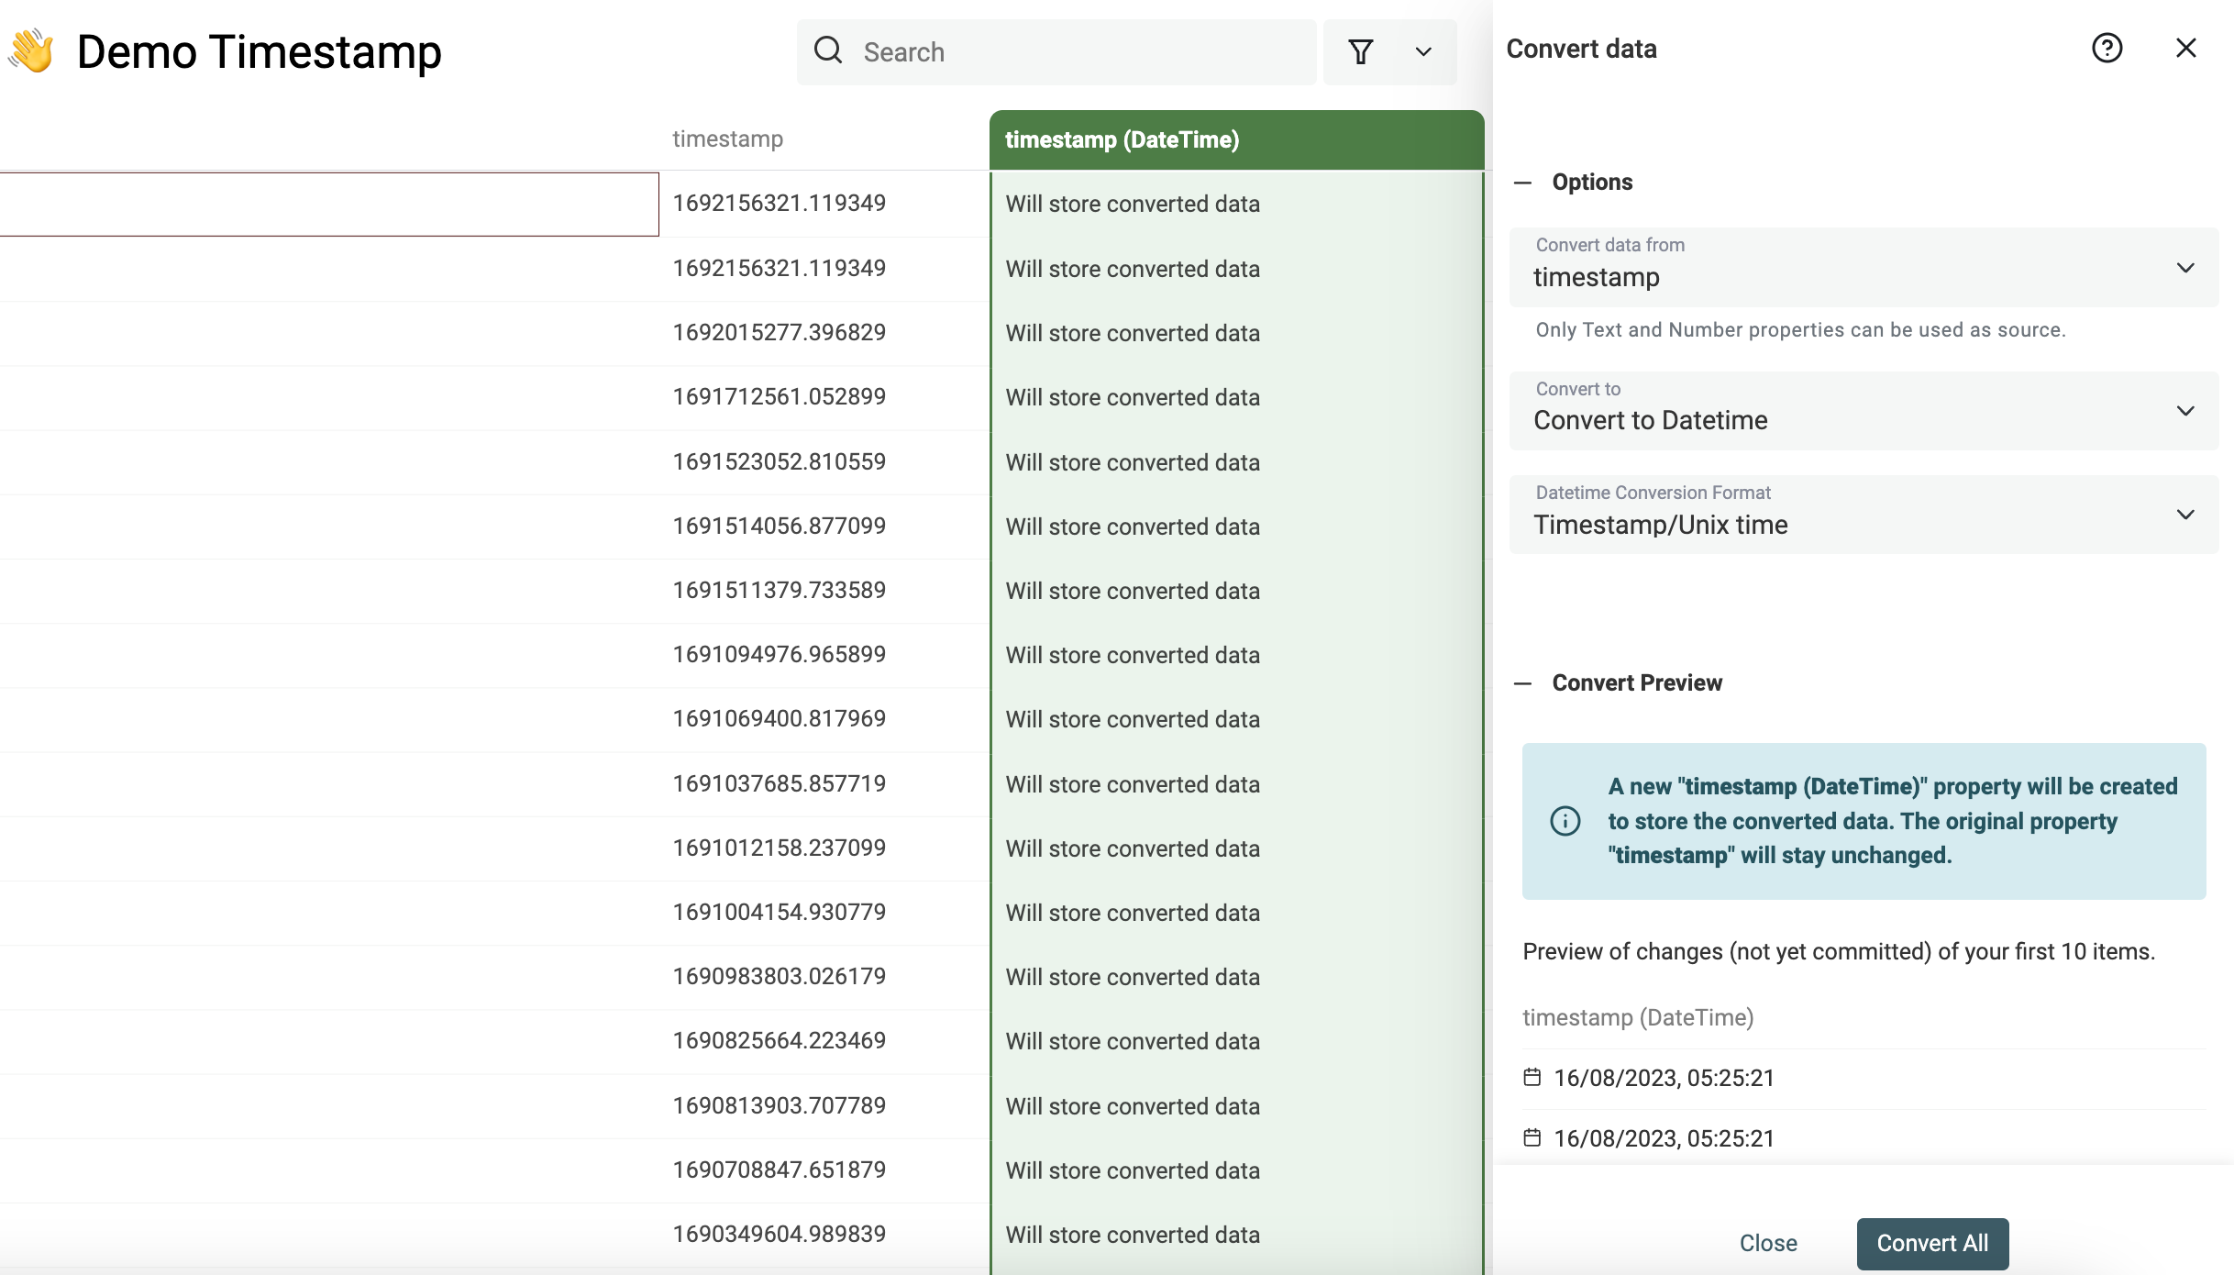Close the Convert data panel with the X icon
This screenshot has height=1275, width=2234.
[x=2187, y=48]
